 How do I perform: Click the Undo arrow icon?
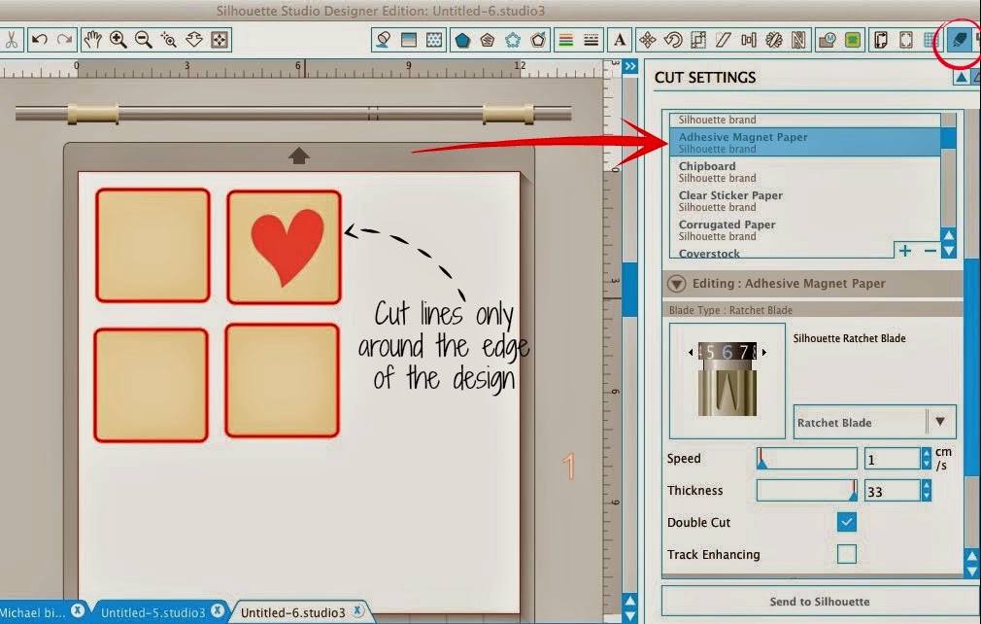click(x=39, y=39)
